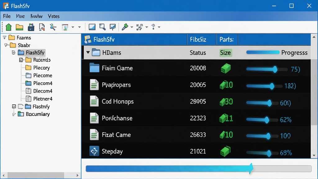Open dropdown arrow next to help icon
The image size is (318, 179).
coord(159,27)
